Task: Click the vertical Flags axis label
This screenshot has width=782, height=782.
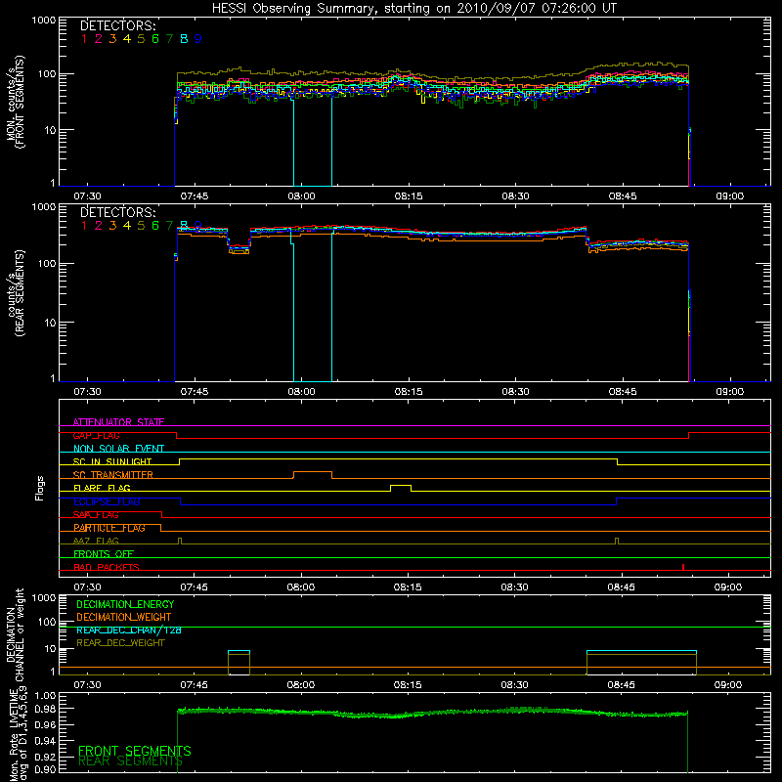Action: pos(39,488)
